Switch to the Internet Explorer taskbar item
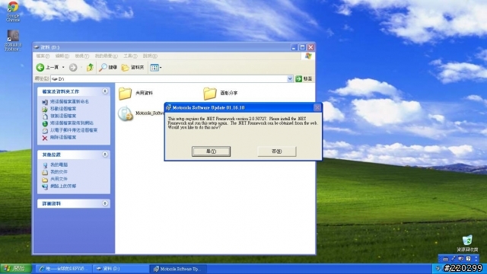The height and width of the screenshot is (274, 487). [x=63, y=269]
